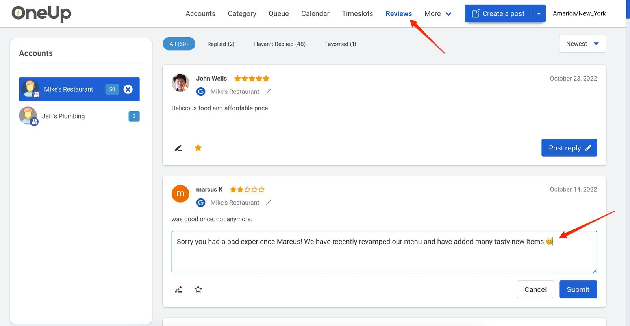Viewport: 630px width, 326px height.
Task: Show Favorited reviews filter
Action: (x=340, y=44)
